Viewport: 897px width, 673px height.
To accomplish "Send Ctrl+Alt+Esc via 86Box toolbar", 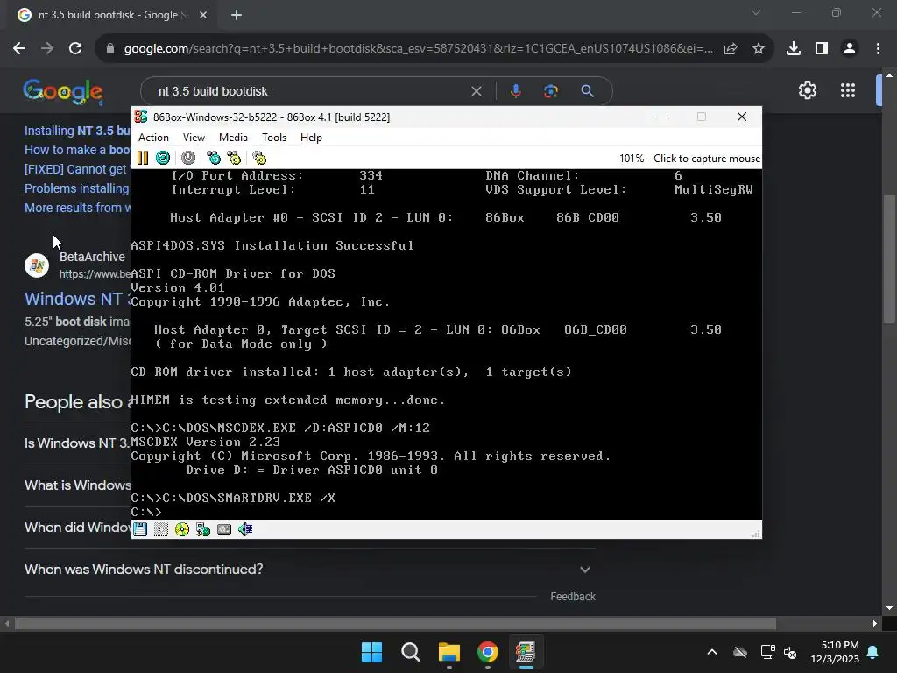I will [234, 158].
